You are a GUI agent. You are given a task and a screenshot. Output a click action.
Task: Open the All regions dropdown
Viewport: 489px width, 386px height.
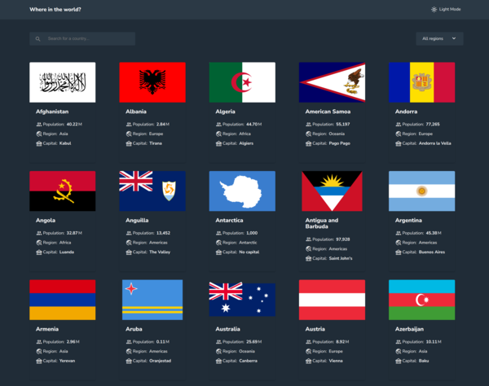439,38
